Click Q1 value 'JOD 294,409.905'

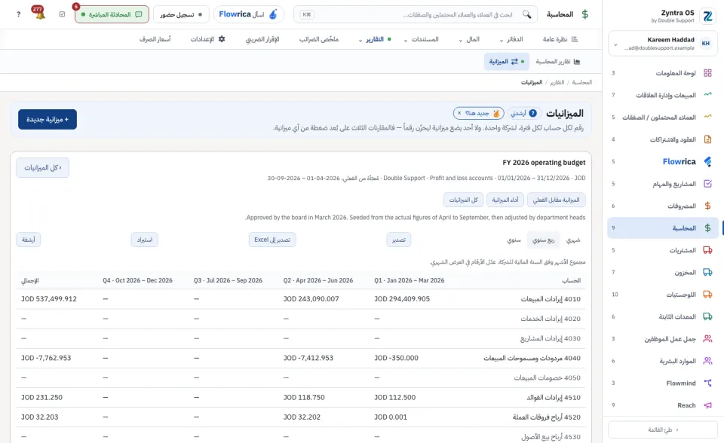click(x=402, y=299)
